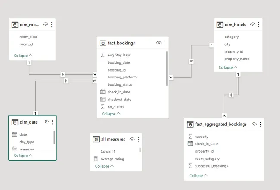Click the fact_aggregated_bookings table icon
This screenshot has width=280, height=190.
pos(190,124)
